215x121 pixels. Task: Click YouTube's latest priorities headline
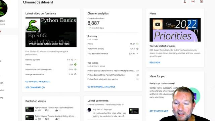click(x=162, y=46)
